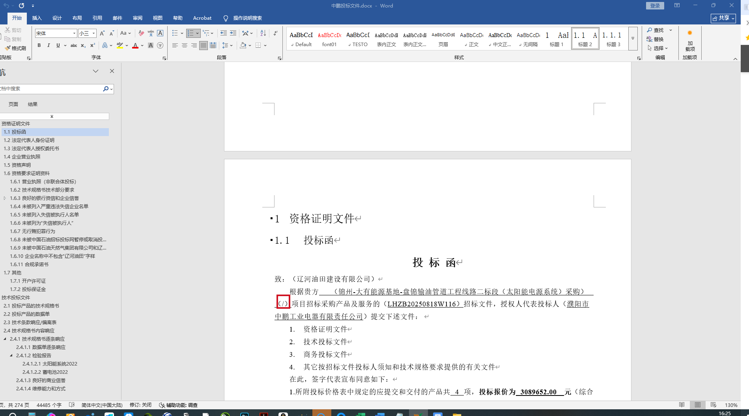
Task: Click the 登录 (Sign in) button
Action: pos(655,6)
